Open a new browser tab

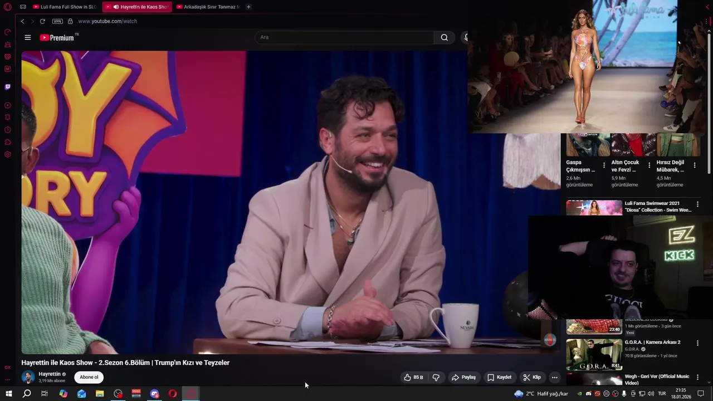pyautogui.click(x=248, y=7)
